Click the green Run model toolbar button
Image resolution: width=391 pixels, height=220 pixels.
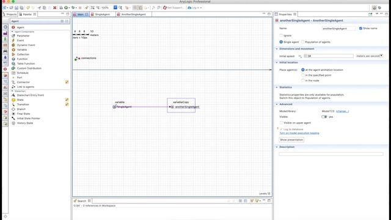(66, 8)
